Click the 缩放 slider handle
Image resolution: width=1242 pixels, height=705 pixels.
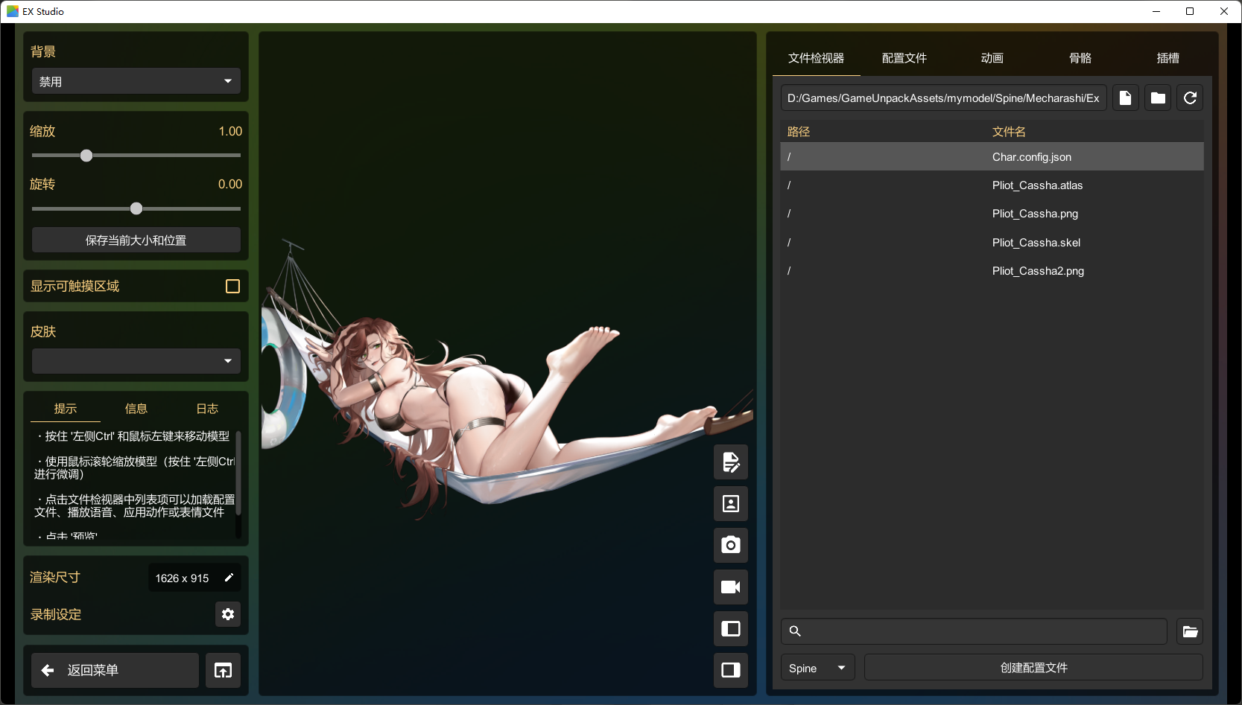coord(86,156)
